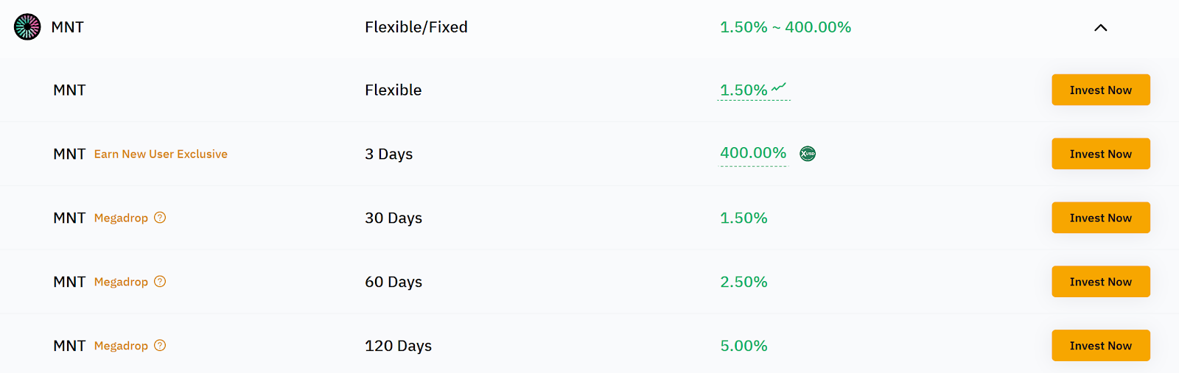Screen dimensions: 1179x373
Task: Click the Megadrop label on 120 Days row
Action: pyautogui.click(x=121, y=347)
